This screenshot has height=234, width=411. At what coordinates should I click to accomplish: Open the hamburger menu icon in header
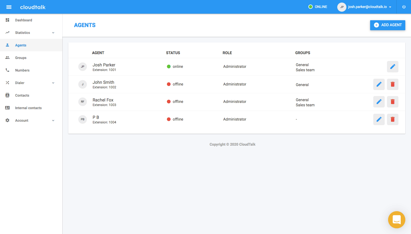9,7
